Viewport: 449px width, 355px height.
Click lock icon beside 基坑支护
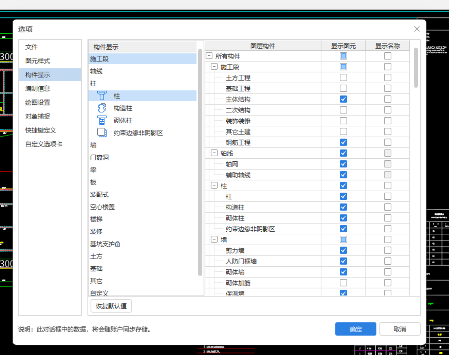[x=118, y=244]
